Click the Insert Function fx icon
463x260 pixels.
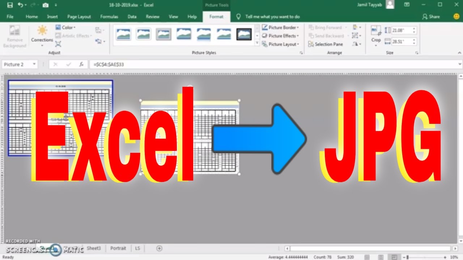pos(82,64)
